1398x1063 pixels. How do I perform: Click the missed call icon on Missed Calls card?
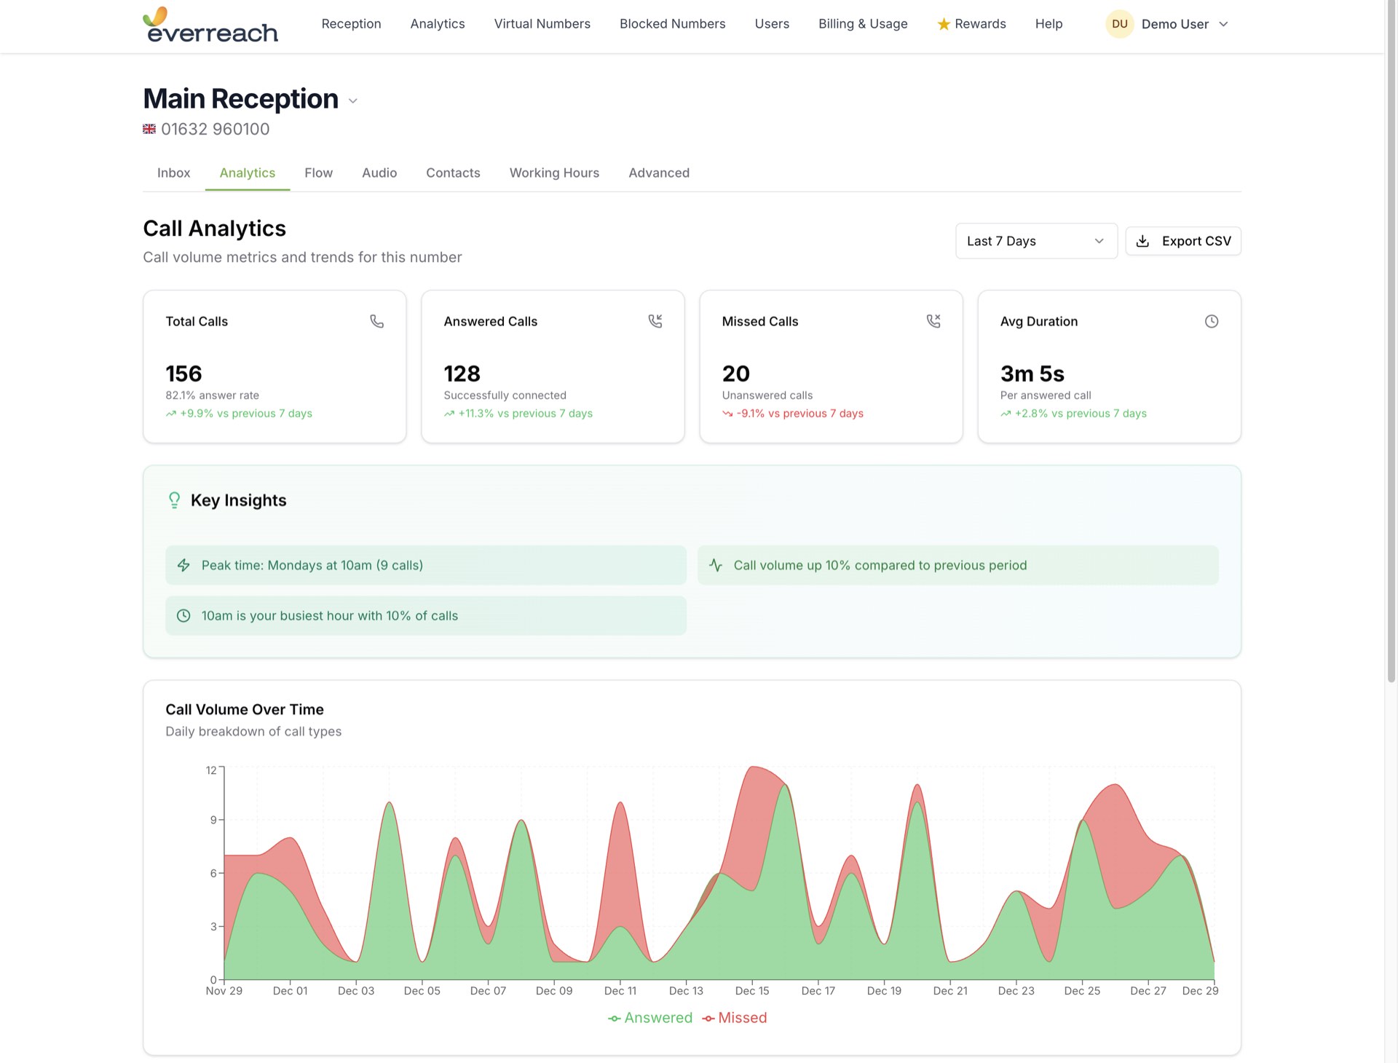933,320
